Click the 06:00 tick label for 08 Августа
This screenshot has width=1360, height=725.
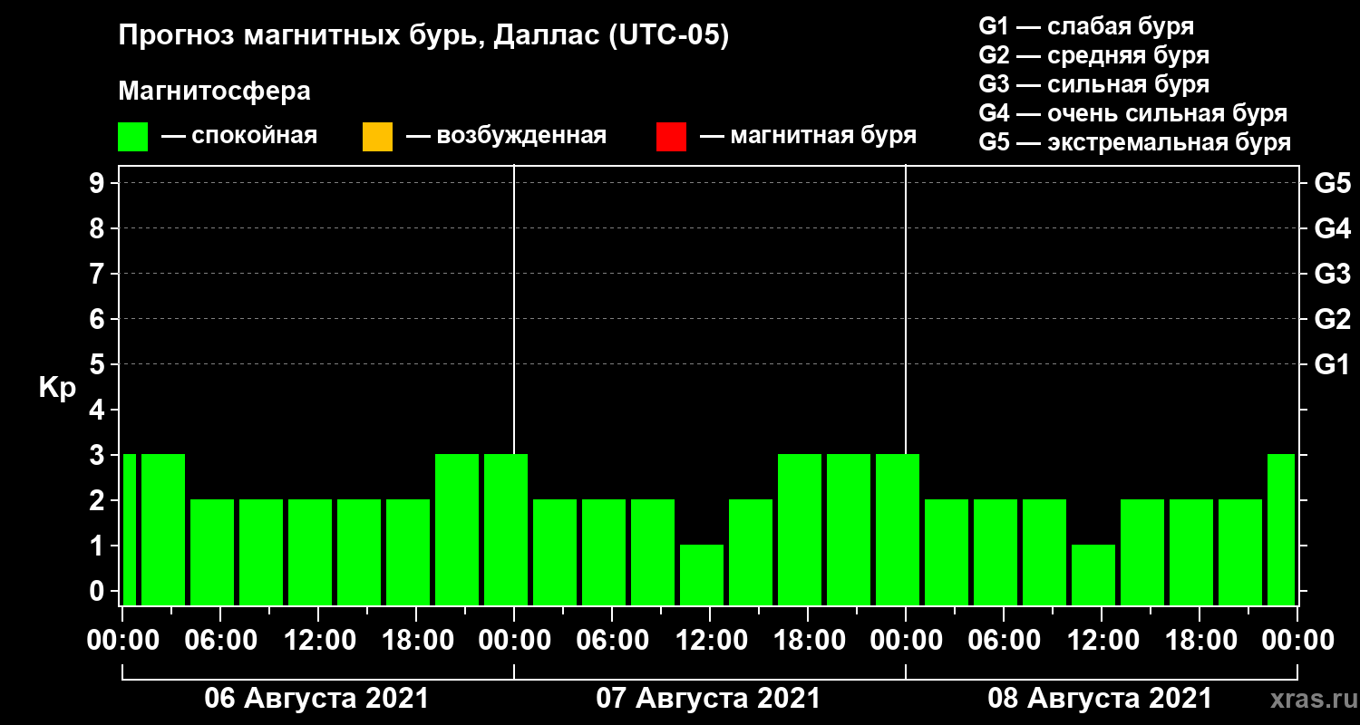coord(1004,640)
